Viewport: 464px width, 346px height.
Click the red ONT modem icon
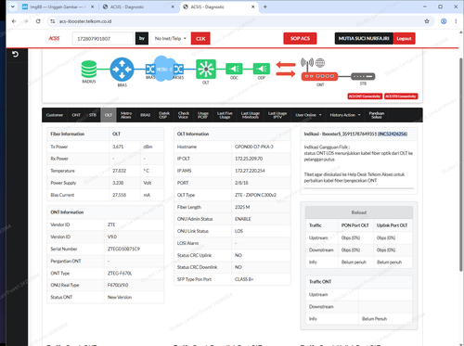pyautogui.click(x=319, y=76)
